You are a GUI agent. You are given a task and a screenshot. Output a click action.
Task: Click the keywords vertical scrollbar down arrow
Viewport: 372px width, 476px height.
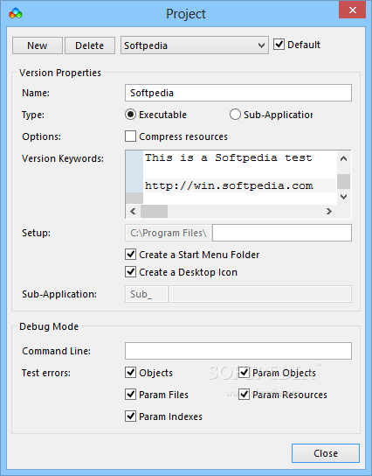click(343, 197)
